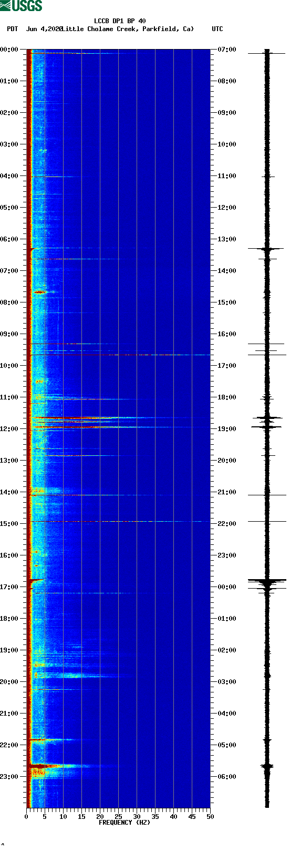Click the 17:00 PDT time label
Screen dimensions: 290x850
coord(9,587)
